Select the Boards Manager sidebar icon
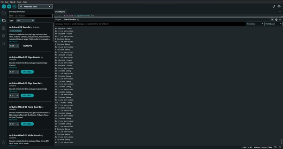The image size is (283, 149). click(x=4, y=21)
